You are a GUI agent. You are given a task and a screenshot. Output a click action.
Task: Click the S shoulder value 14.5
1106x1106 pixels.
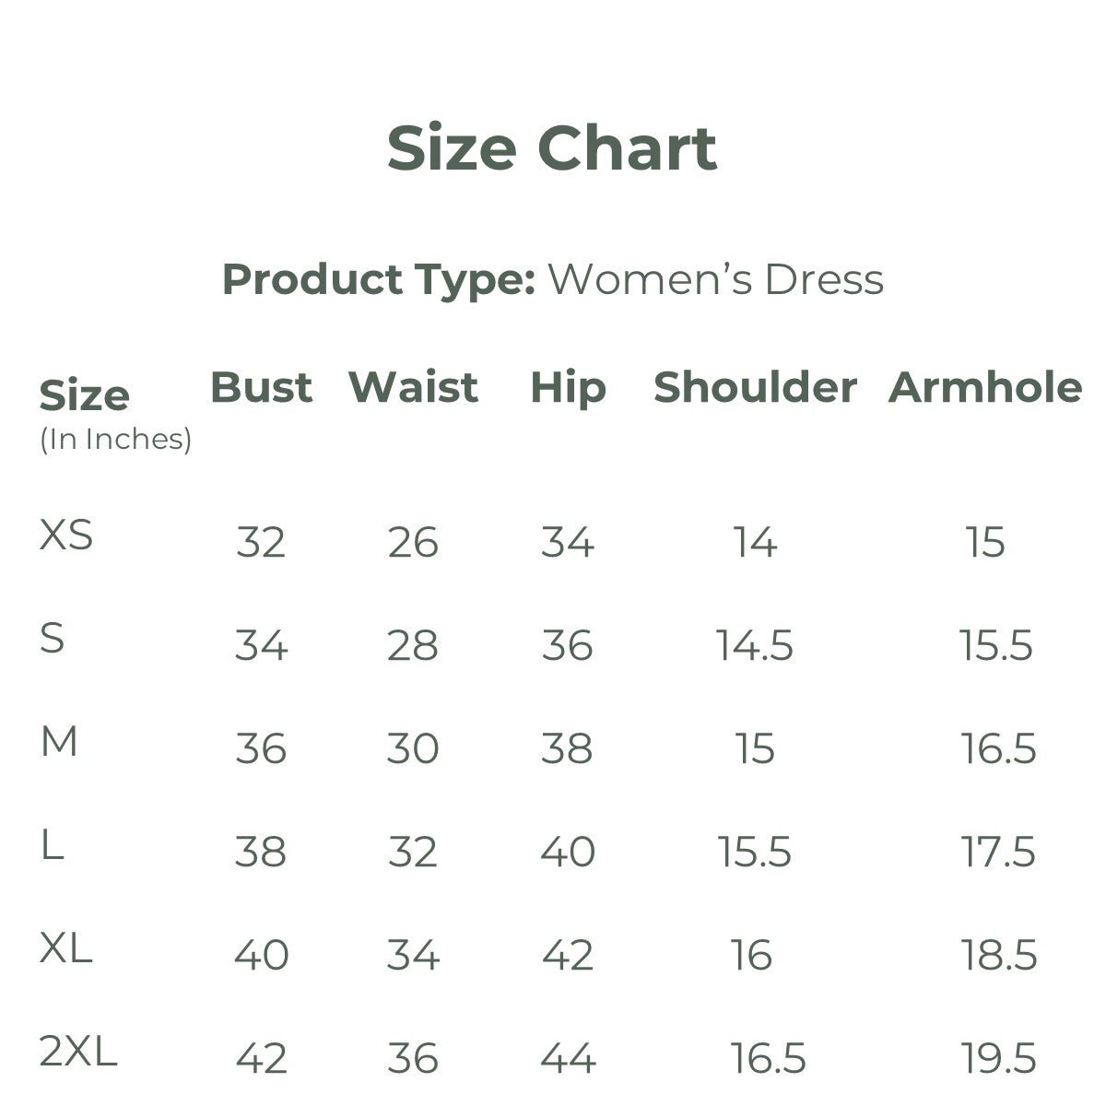755,645
